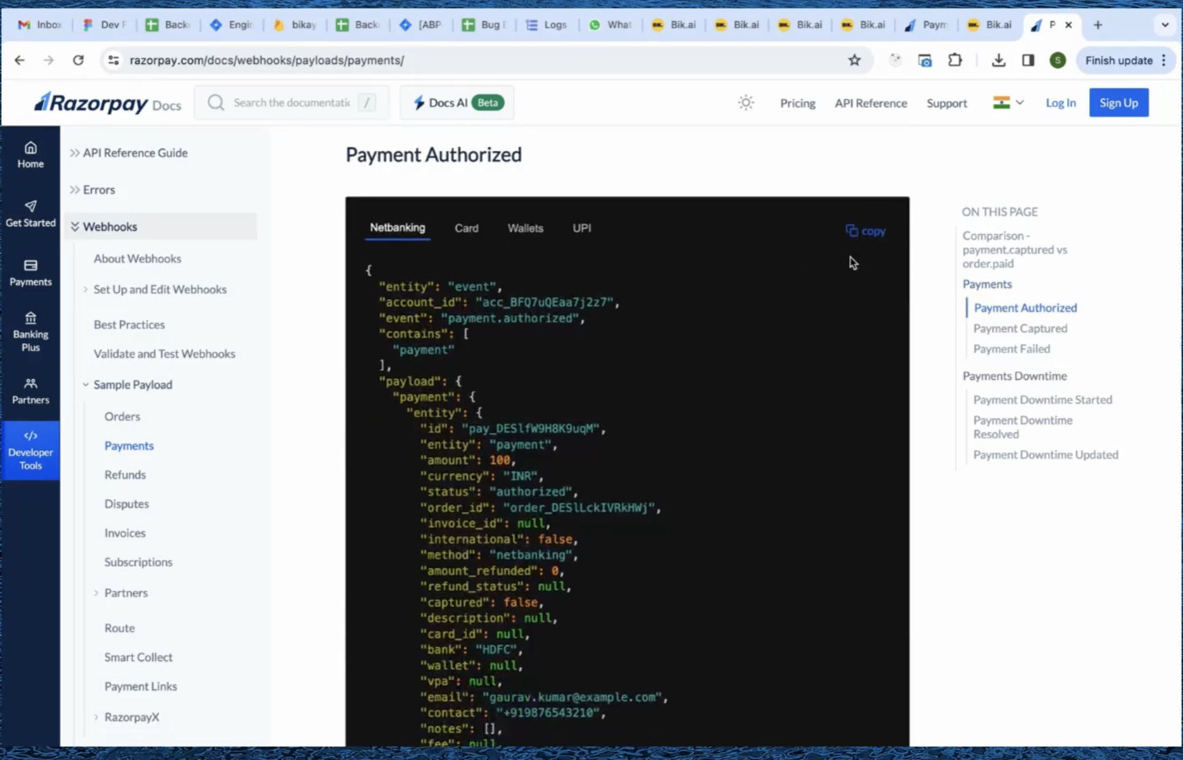Image resolution: width=1183 pixels, height=760 pixels.
Task: Open a new browser tab
Action: pyautogui.click(x=1098, y=25)
